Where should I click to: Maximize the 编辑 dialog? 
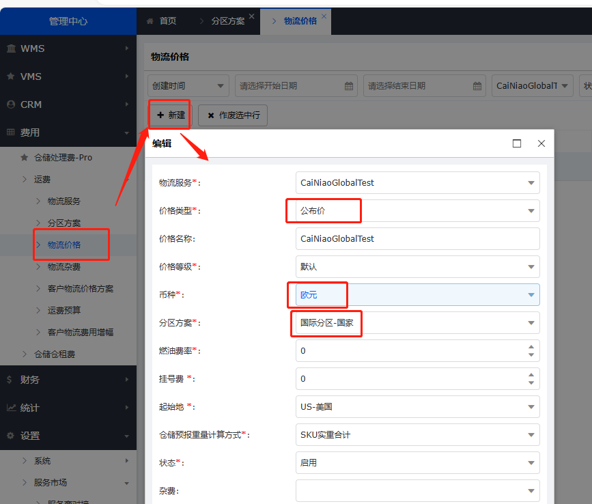coord(517,143)
